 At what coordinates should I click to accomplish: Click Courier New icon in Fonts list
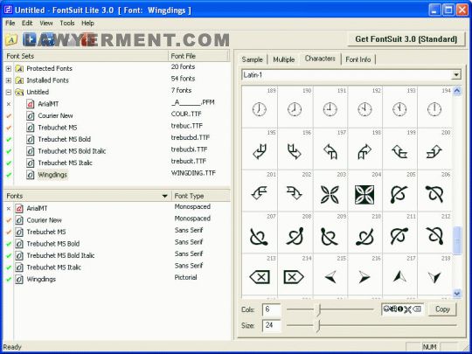tap(19, 220)
